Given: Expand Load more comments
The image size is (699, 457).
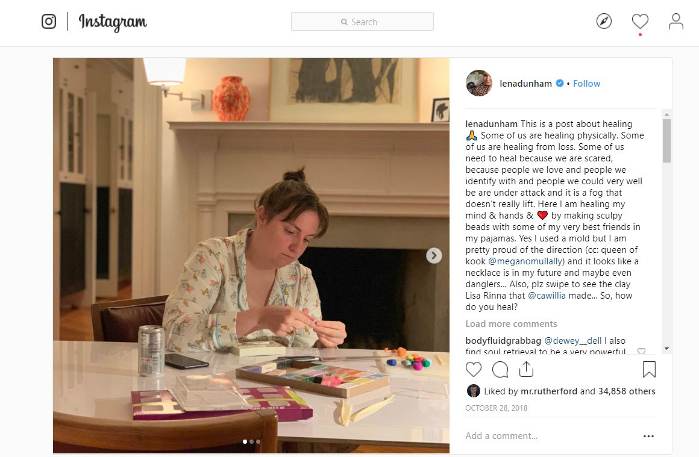Looking at the screenshot, I should (511, 324).
